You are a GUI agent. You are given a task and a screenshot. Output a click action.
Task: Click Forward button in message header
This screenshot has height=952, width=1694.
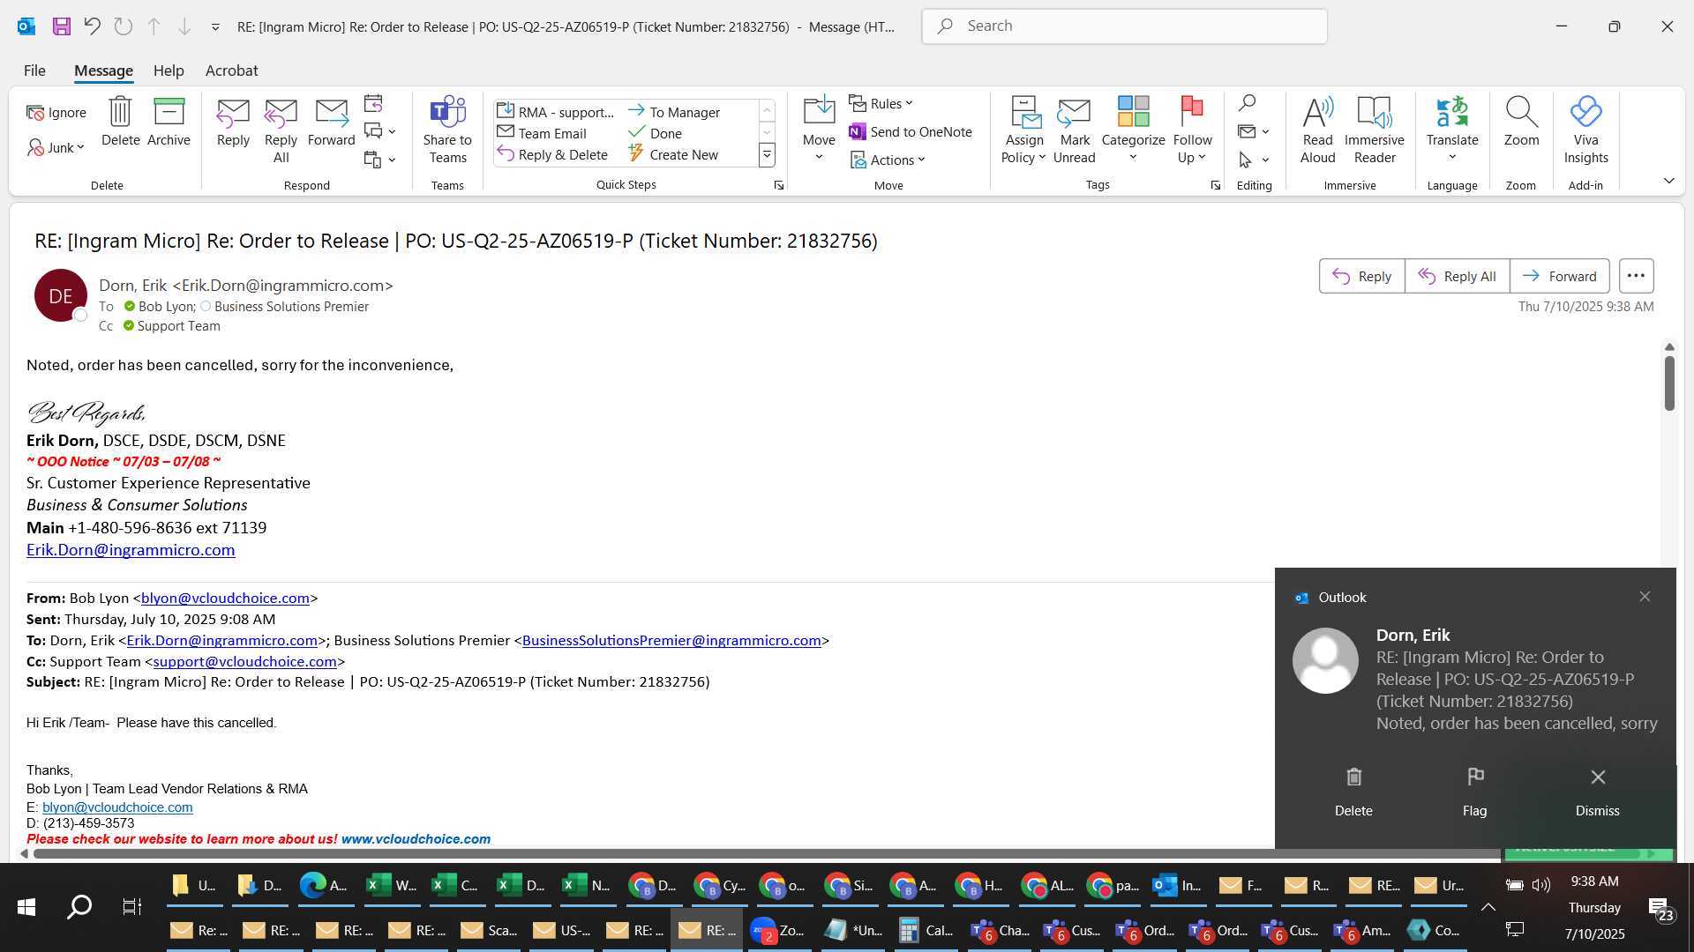tap(1559, 276)
